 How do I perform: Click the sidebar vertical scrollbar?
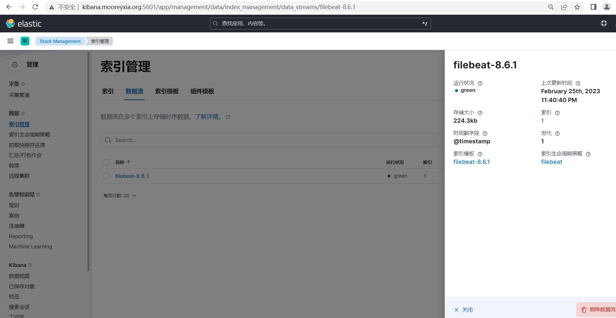click(x=88, y=161)
